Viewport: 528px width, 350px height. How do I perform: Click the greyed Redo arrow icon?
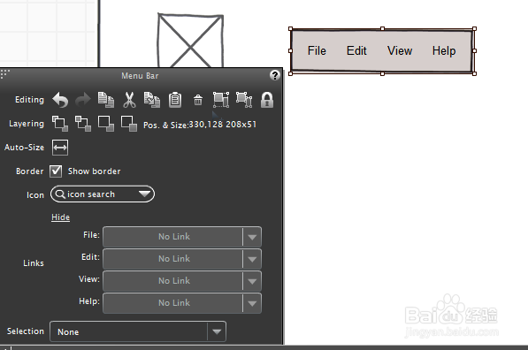click(x=83, y=100)
